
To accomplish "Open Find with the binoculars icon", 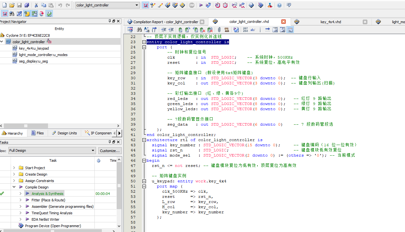I will point(139,30).
